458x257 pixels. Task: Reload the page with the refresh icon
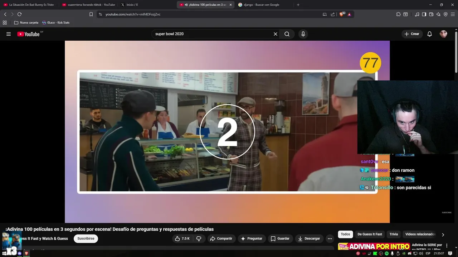pos(19,14)
